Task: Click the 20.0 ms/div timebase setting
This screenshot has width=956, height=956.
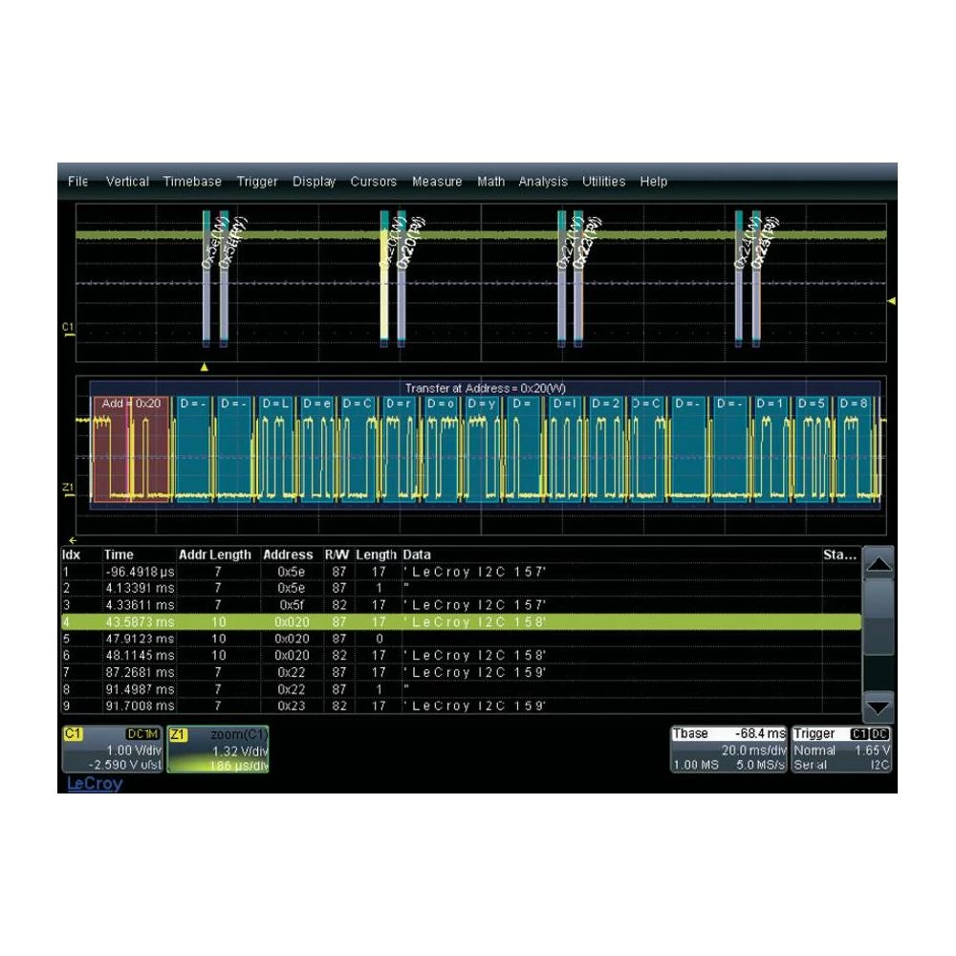Action: click(755, 750)
